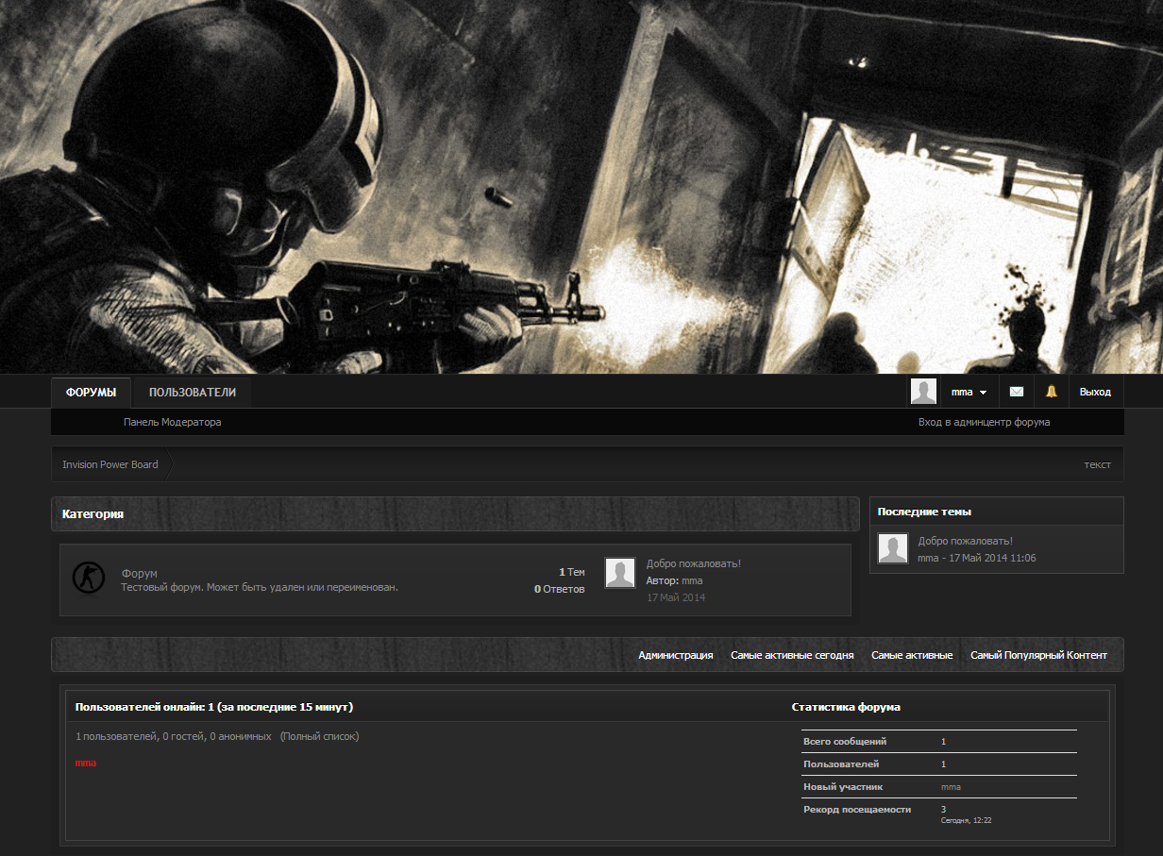Click avatar beside last post in Форум row
The image size is (1163, 856).
(x=620, y=573)
